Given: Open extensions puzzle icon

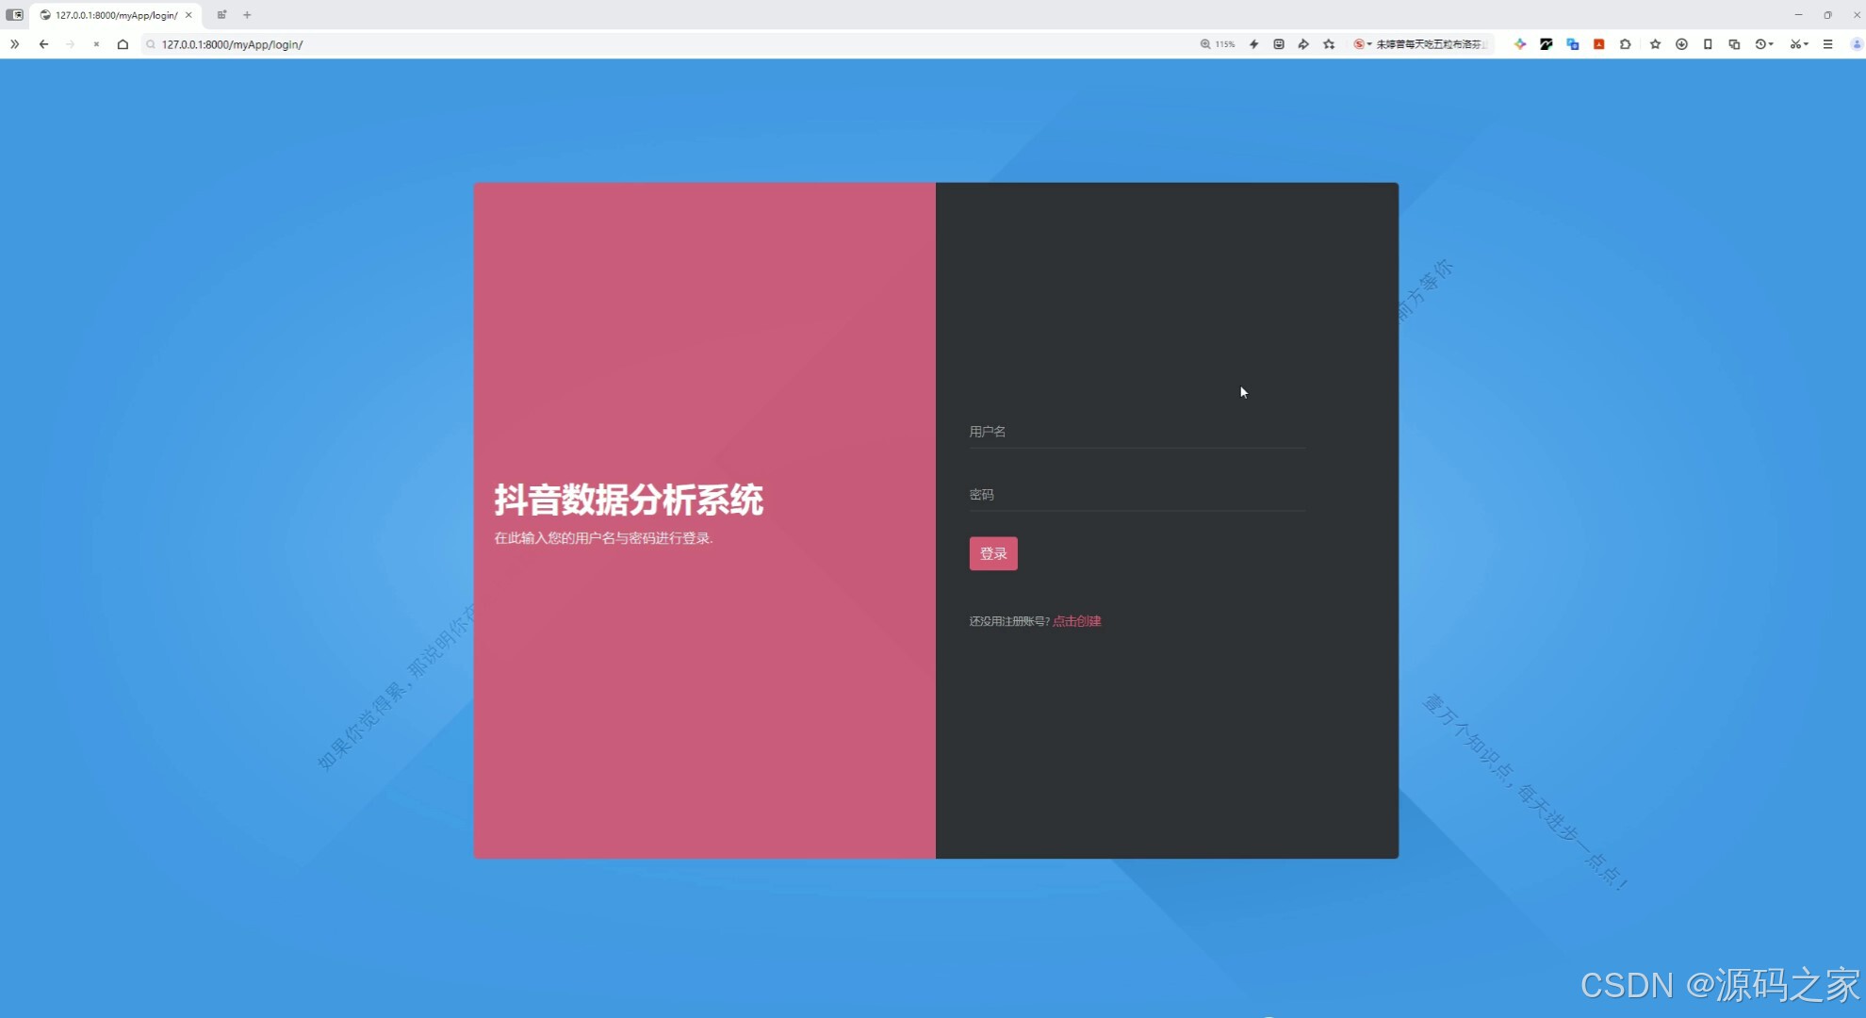Looking at the screenshot, I should 1626,44.
